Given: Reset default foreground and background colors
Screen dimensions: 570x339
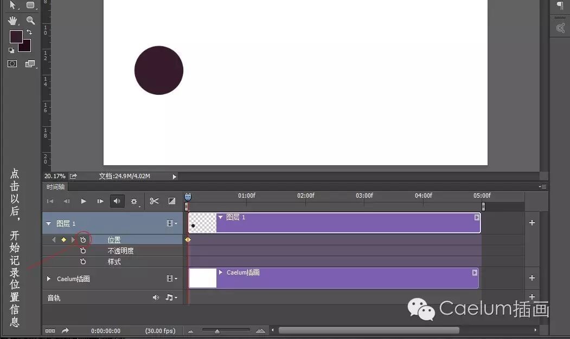Looking at the screenshot, I should (11, 50).
